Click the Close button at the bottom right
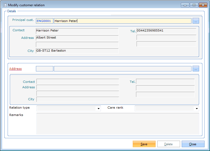Image resolution: width=210 pixels, height=151 pixels. pos(193,144)
